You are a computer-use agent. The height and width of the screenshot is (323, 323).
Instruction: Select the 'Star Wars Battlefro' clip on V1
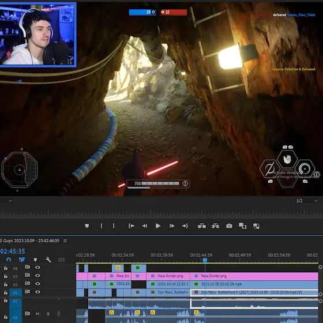click(x=168, y=292)
